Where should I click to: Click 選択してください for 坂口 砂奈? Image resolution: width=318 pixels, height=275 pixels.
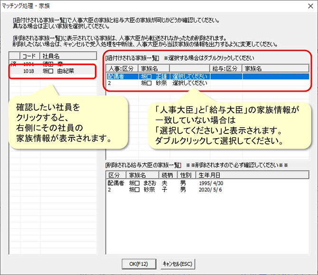189,83
